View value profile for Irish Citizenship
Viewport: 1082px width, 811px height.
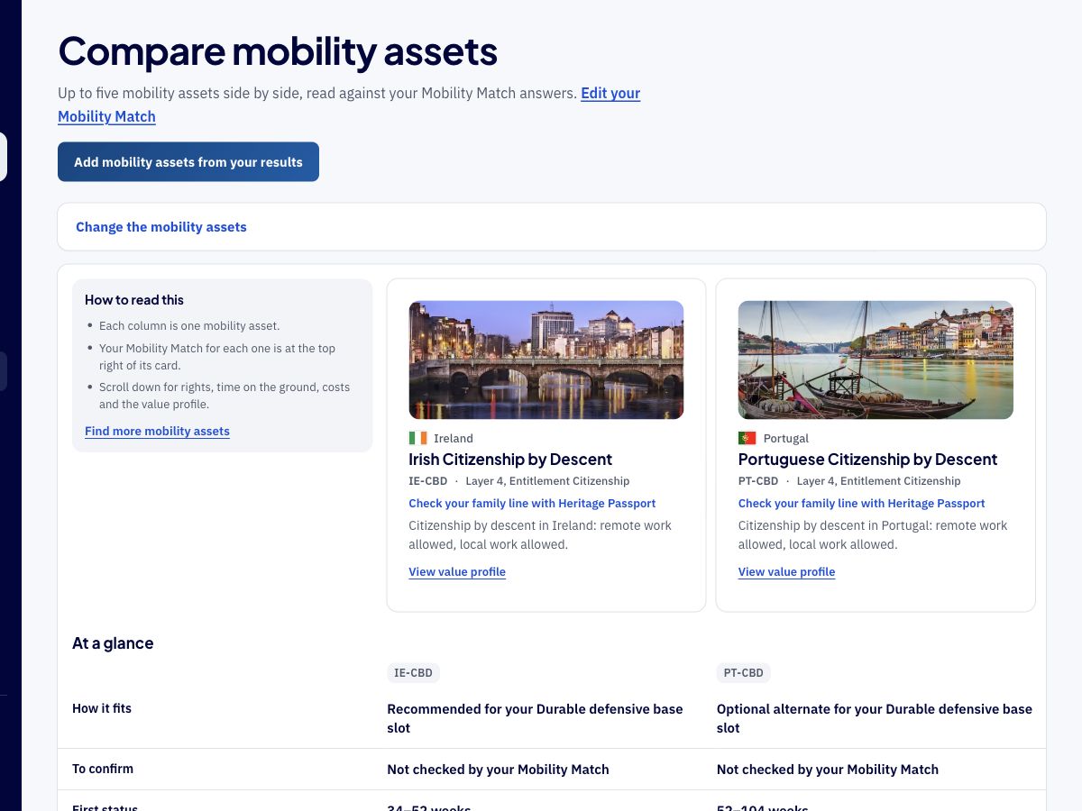tap(457, 572)
